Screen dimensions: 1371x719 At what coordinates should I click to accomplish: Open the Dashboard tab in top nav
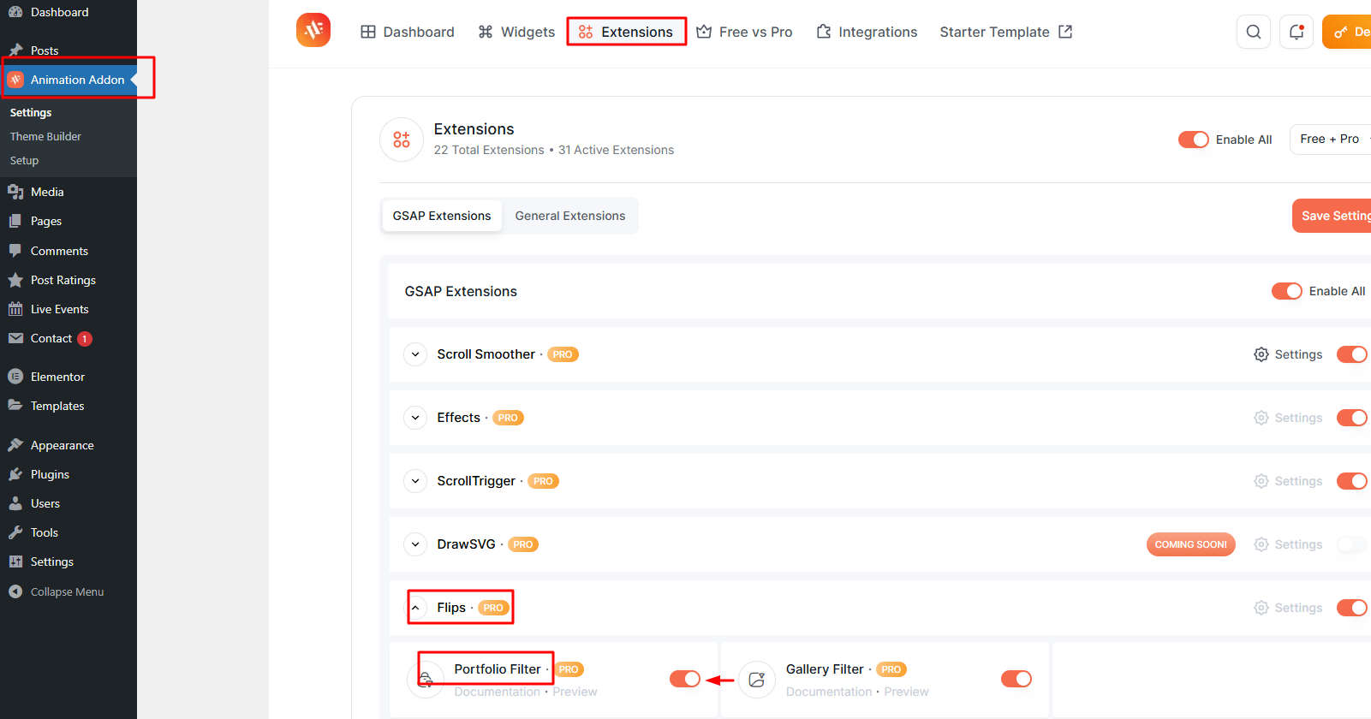(x=408, y=32)
